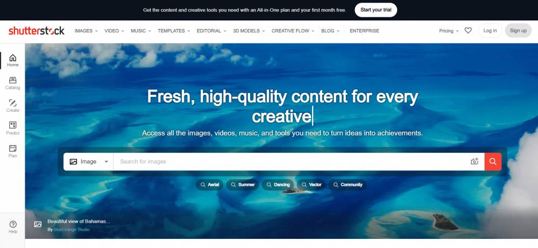This screenshot has height=248, width=538.
Task: Expand the Pricing dropdown
Action: 449,31
